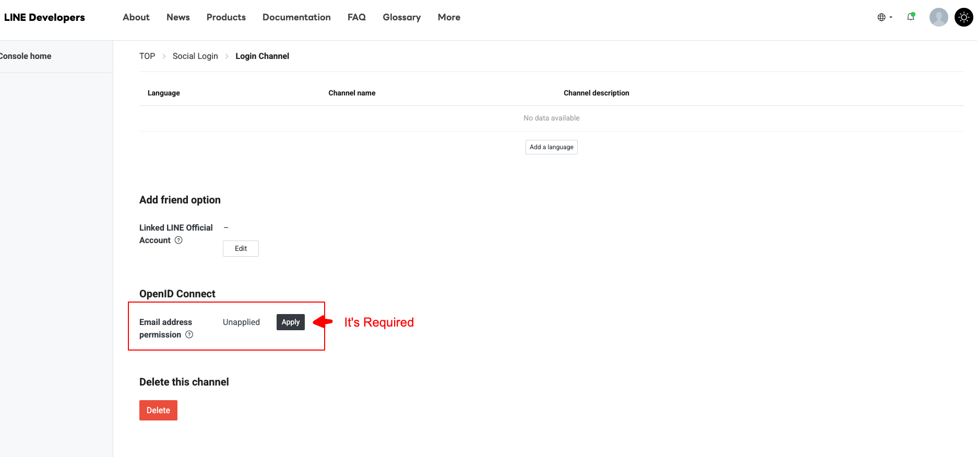977x457 pixels.
Task: Expand the More menu
Action: click(x=449, y=17)
